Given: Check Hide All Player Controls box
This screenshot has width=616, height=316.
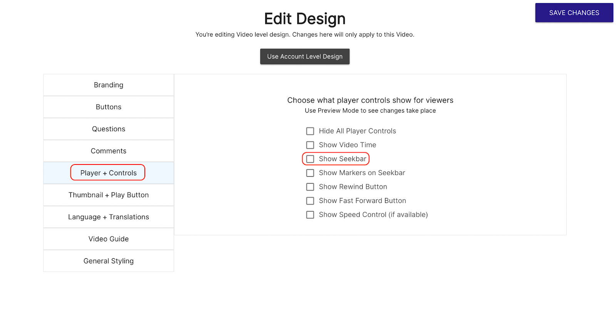Looking at the screenshot, I should point(310,131).
